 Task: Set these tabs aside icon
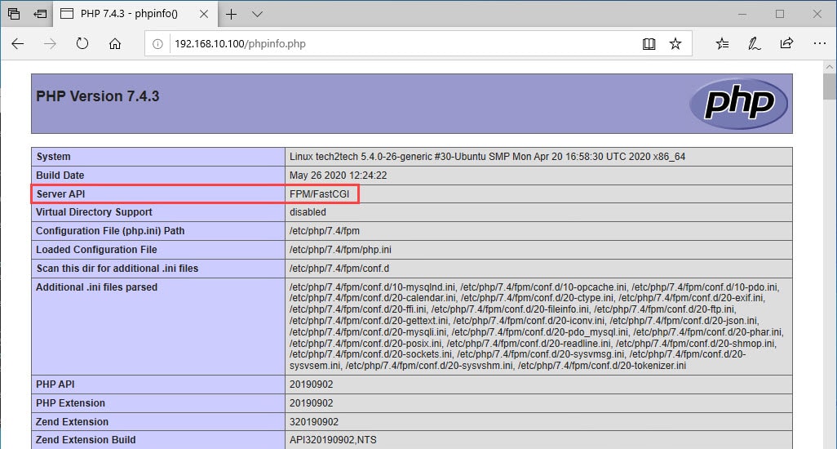click(x=41, y=14)
